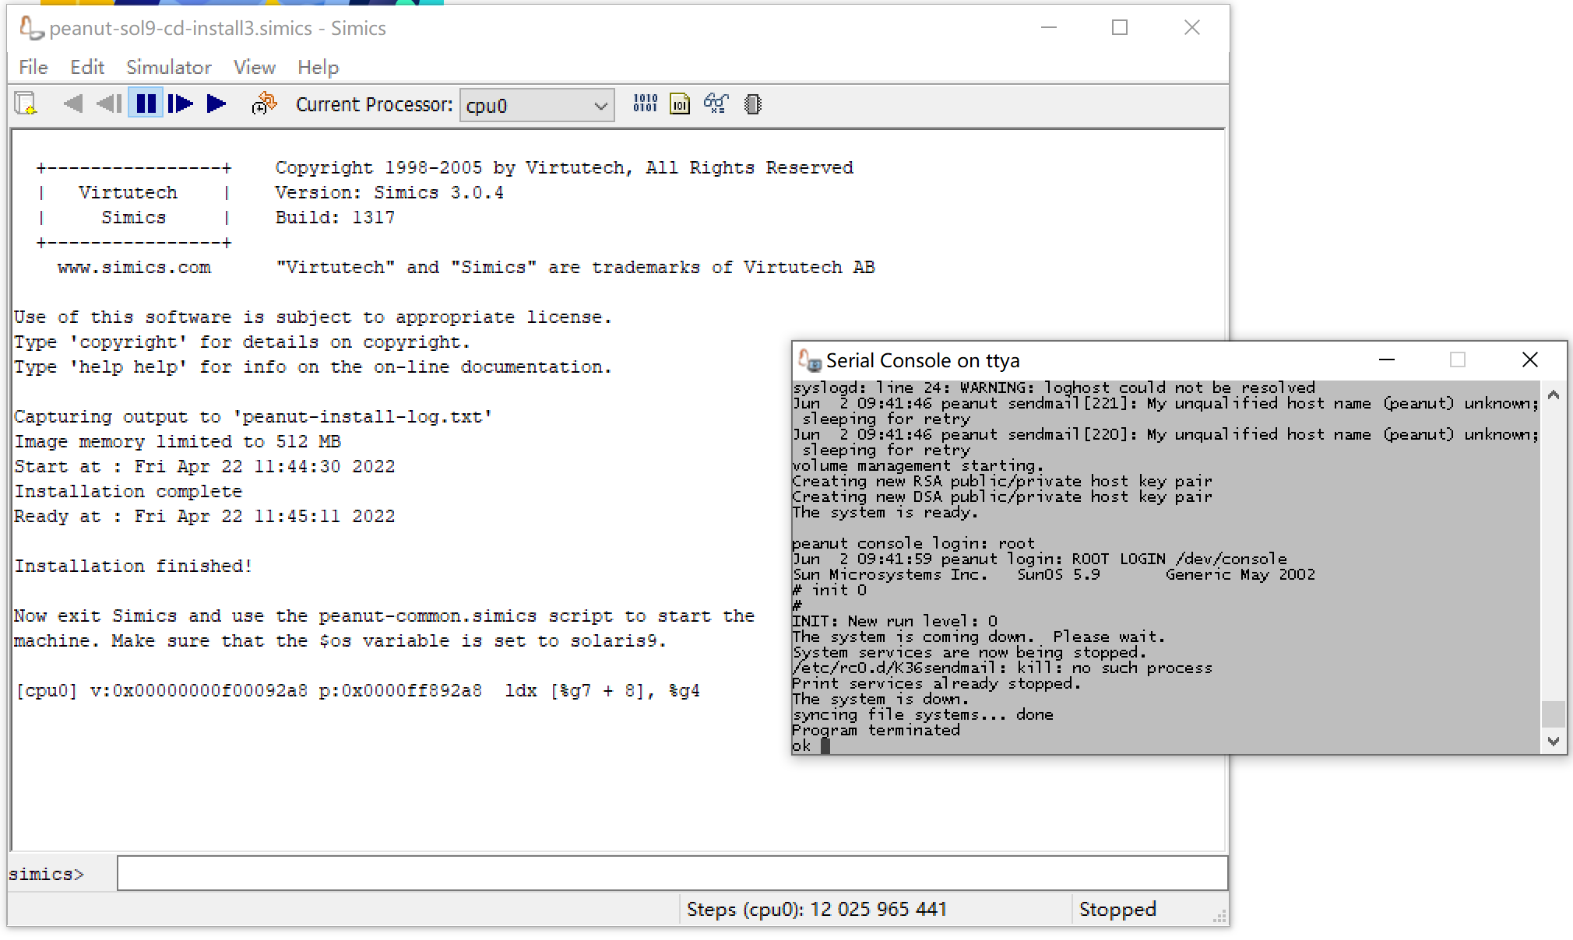The height and width of the screenshot is (940, 1573).
Task: Click the processor chip icon on the toolbar
Action: 751,103
